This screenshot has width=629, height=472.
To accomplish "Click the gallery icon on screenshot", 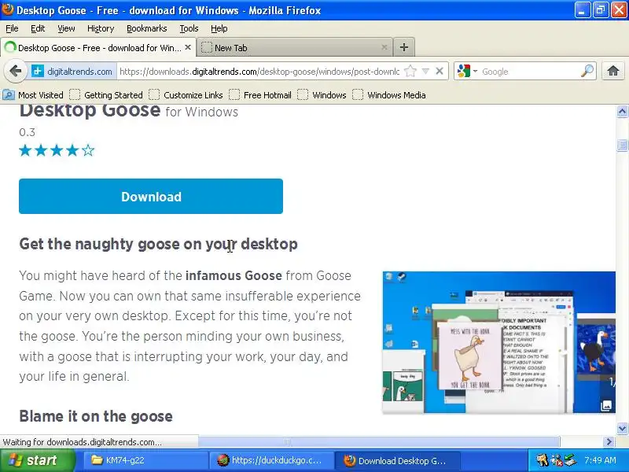I will [606, 405].
